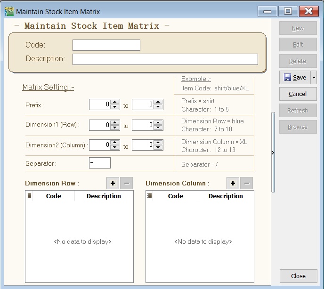
Task: Decrease Dimension2 (Column) end value
Action: coord(158,147)
